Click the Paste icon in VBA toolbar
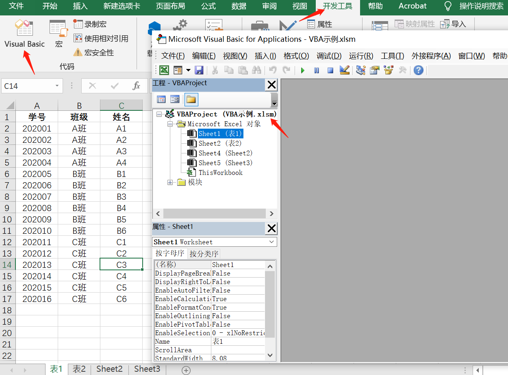The image size is (508, 375). point(243,70)
